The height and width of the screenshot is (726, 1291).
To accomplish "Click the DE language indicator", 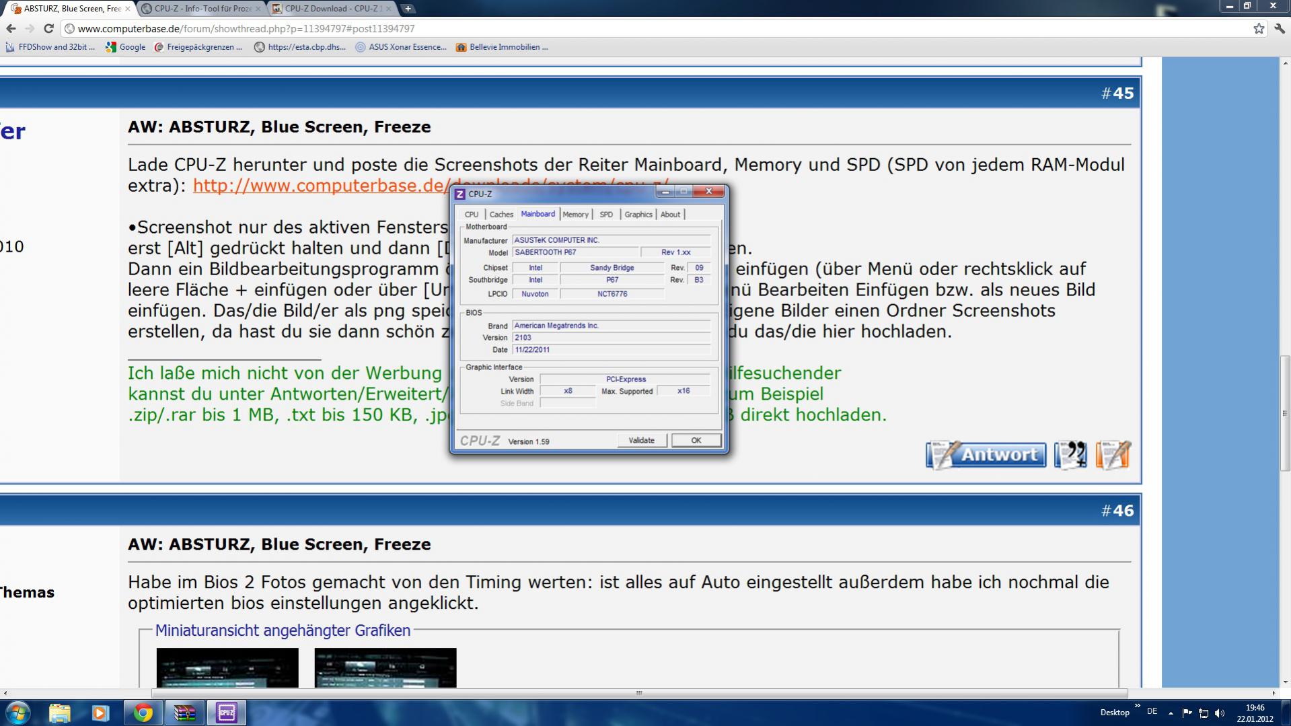I will click(x=1152, y=711).
